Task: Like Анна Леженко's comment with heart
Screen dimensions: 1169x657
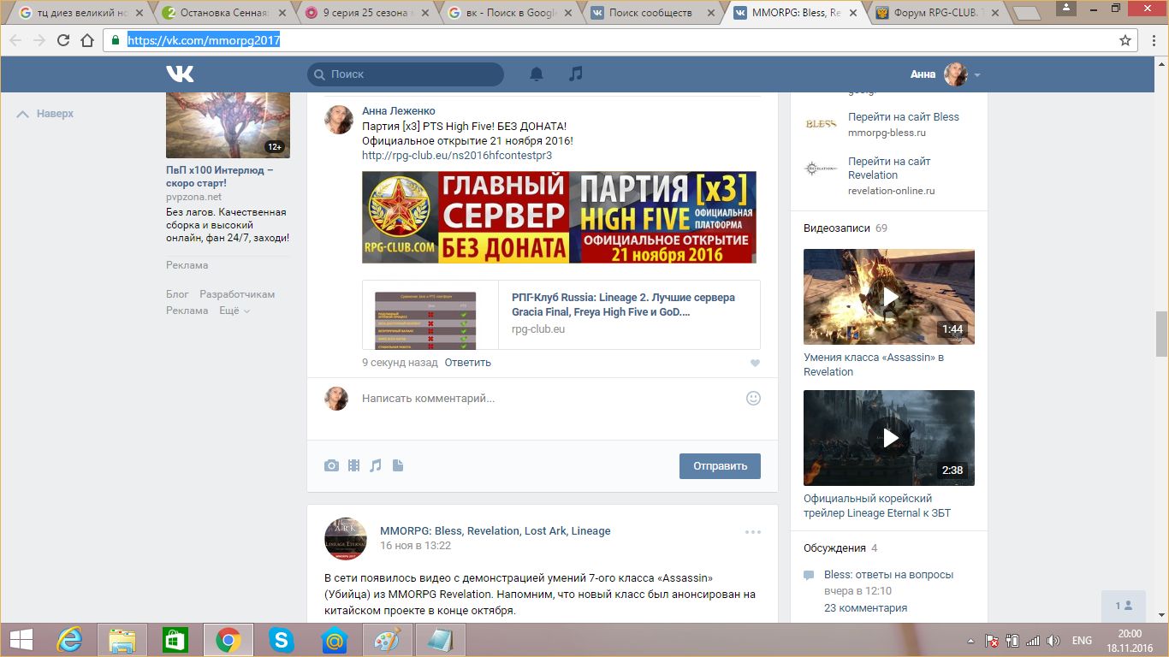Action: tap(755, 363)
